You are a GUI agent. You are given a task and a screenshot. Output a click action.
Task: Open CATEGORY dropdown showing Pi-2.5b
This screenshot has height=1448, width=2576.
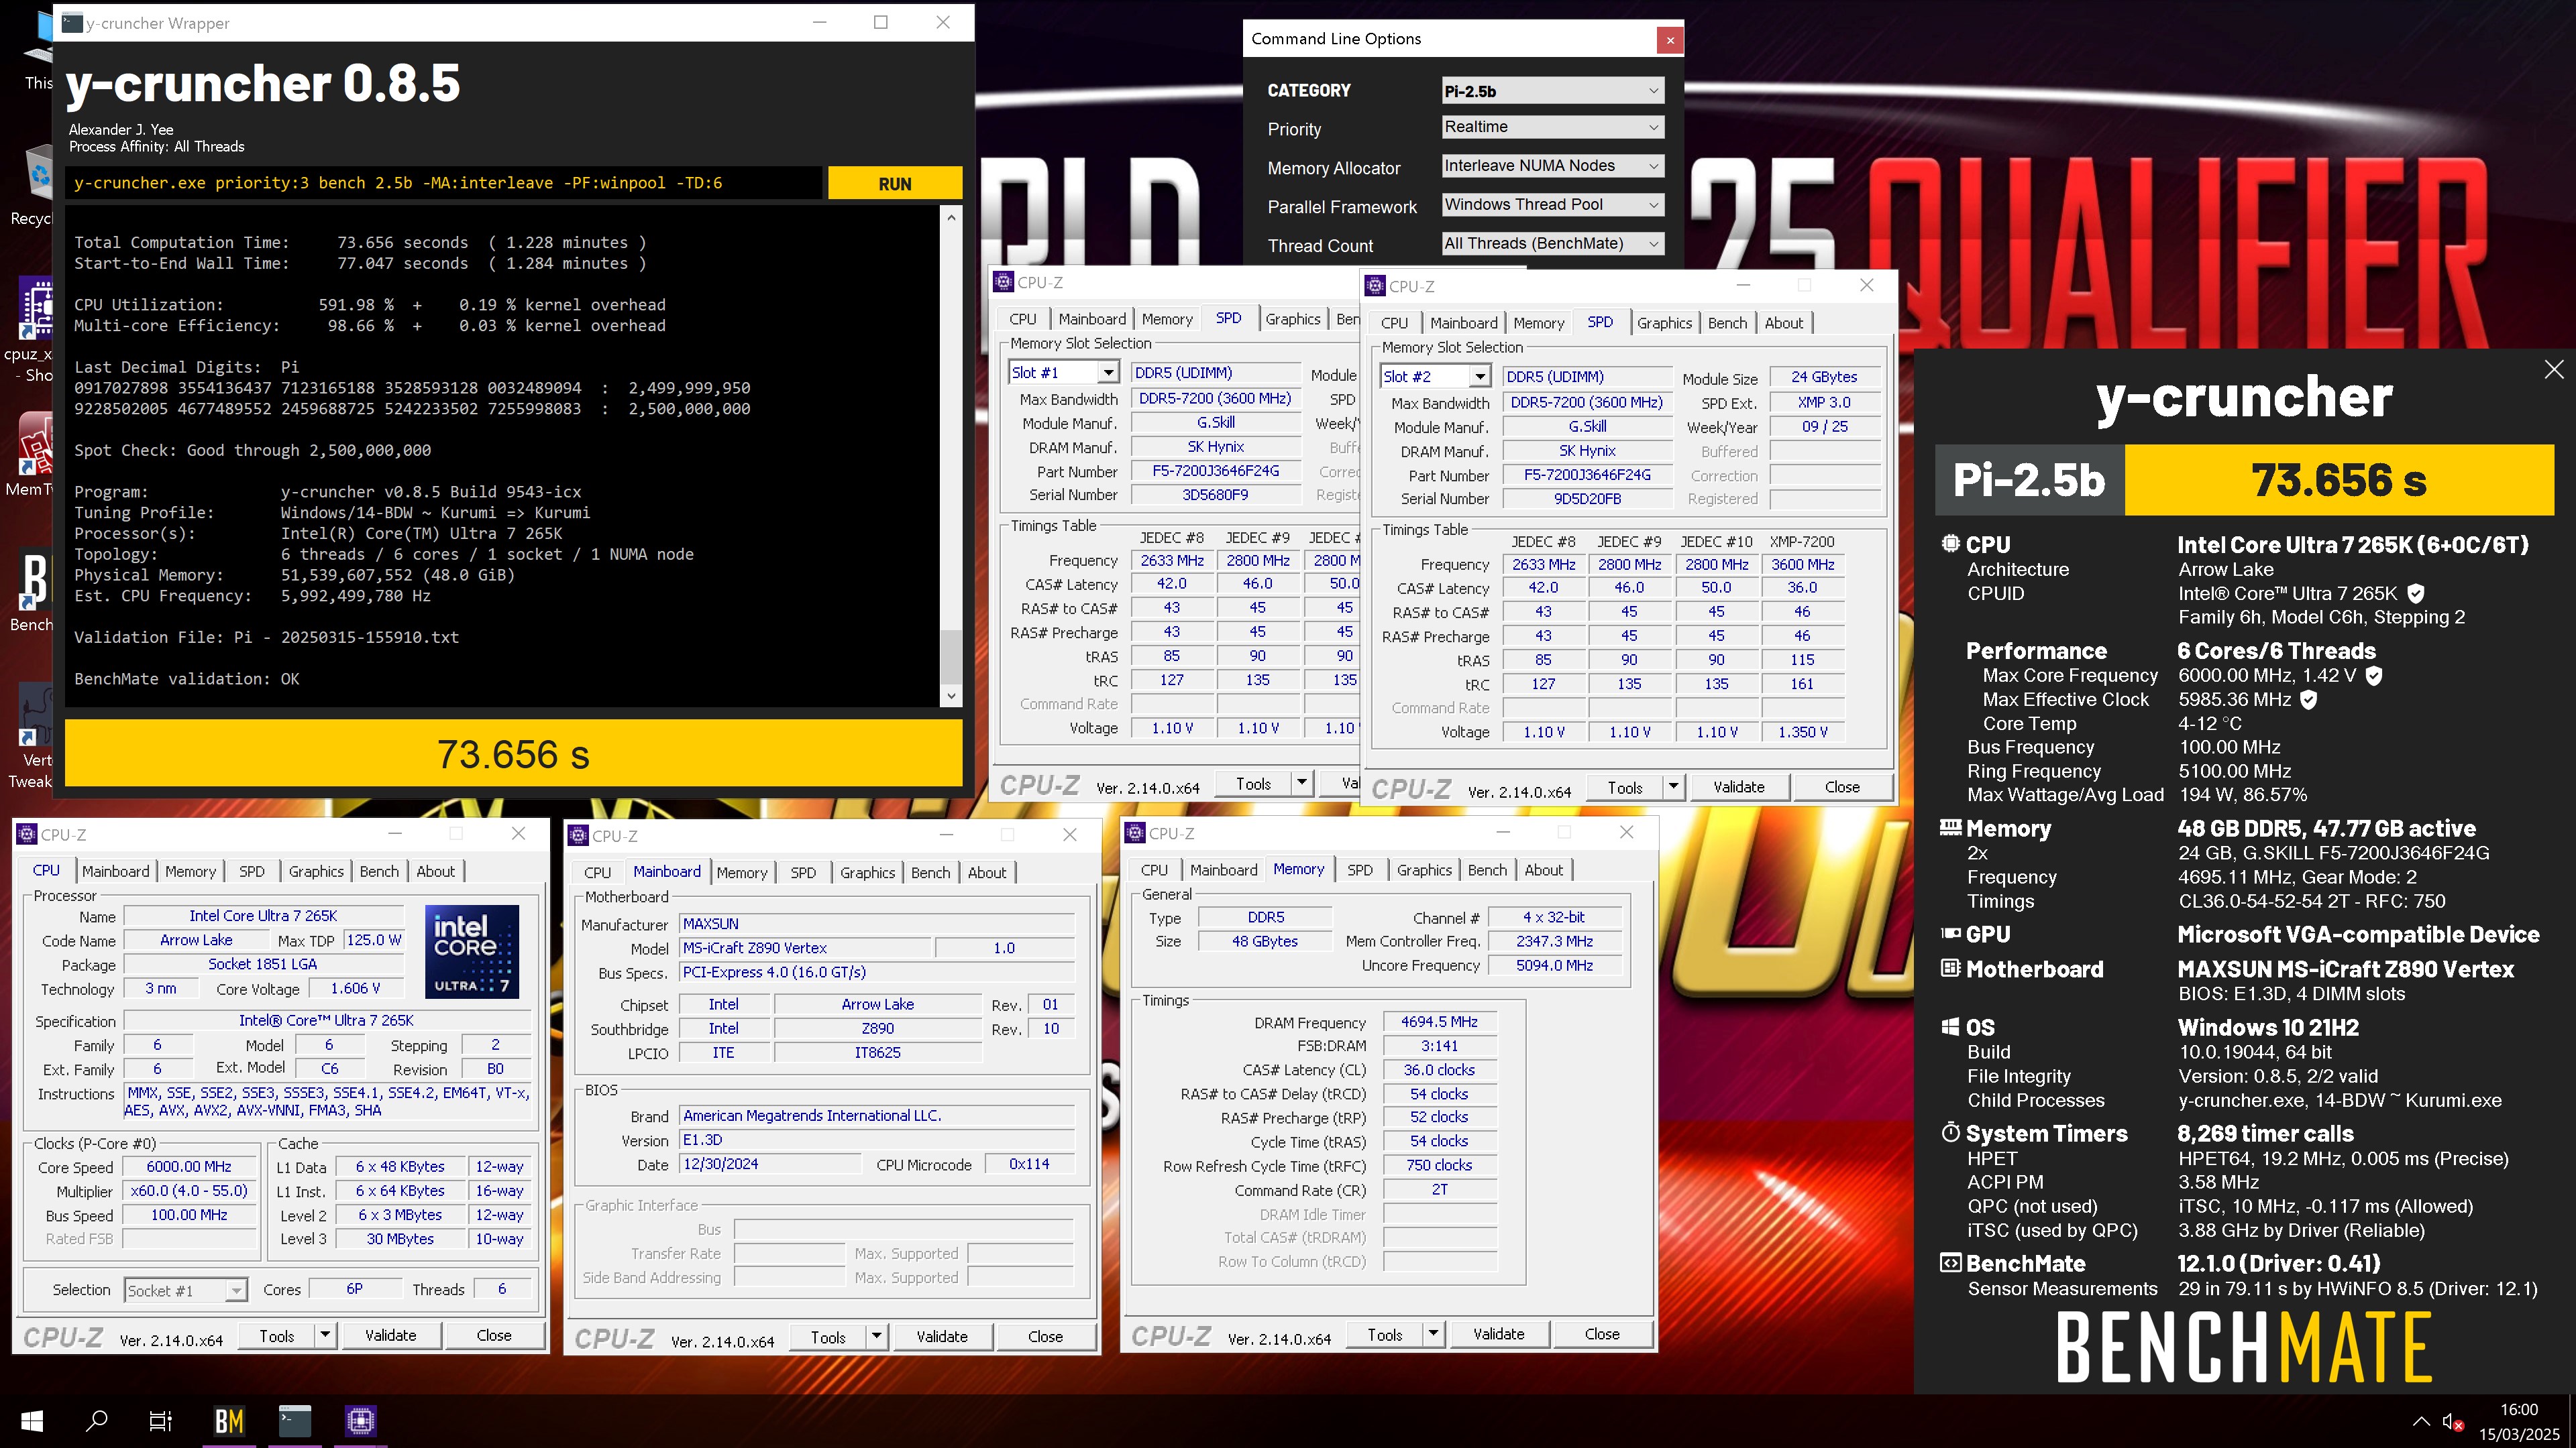pos(1552,91)
